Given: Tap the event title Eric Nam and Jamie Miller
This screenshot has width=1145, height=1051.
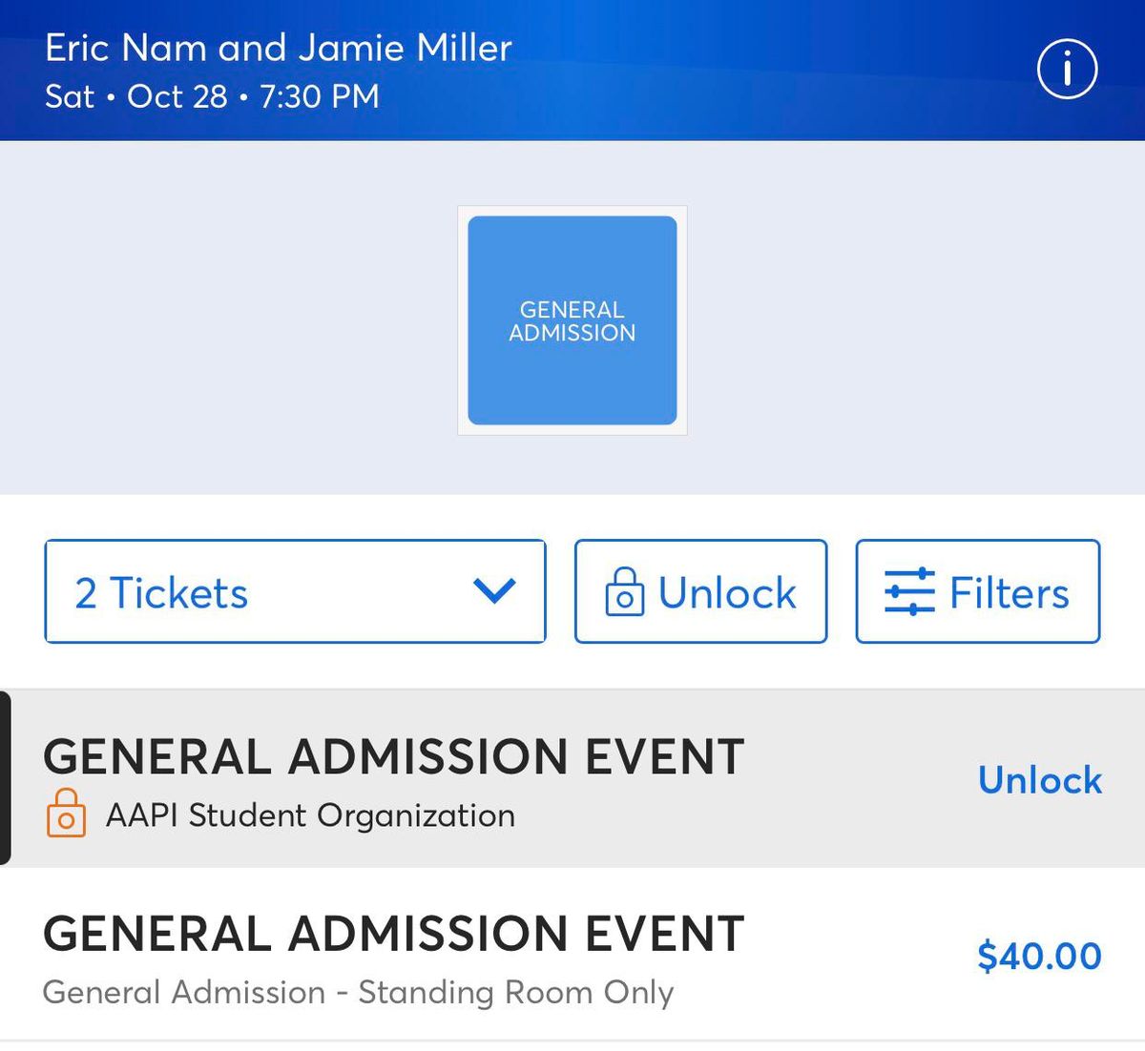Looking at the screenshot, I should (x=280, y=47).
